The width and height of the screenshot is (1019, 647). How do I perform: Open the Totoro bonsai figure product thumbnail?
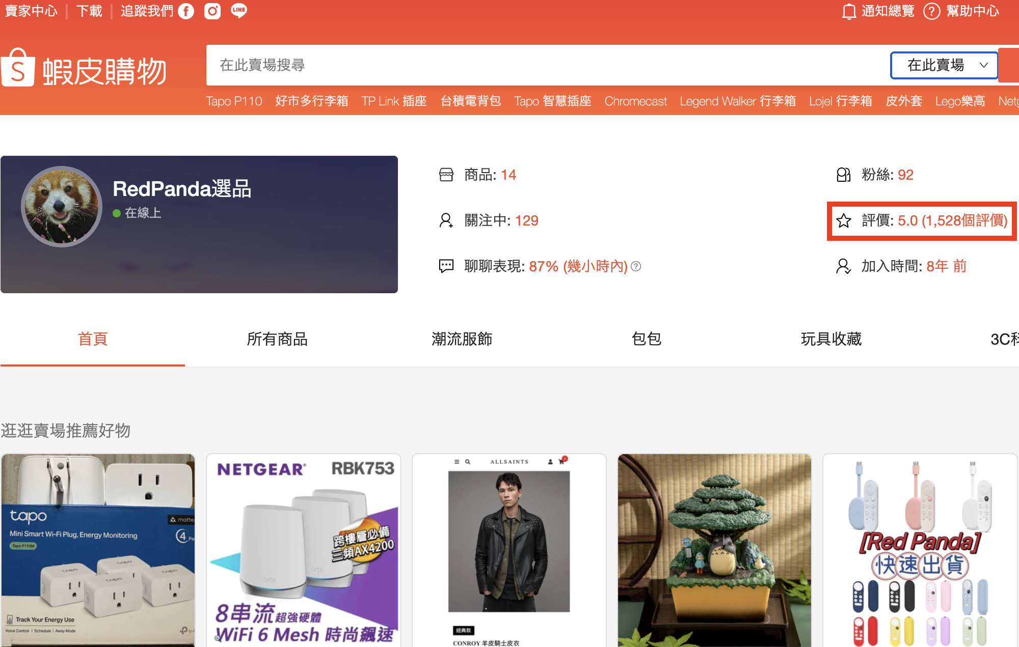tap(714, 550)
